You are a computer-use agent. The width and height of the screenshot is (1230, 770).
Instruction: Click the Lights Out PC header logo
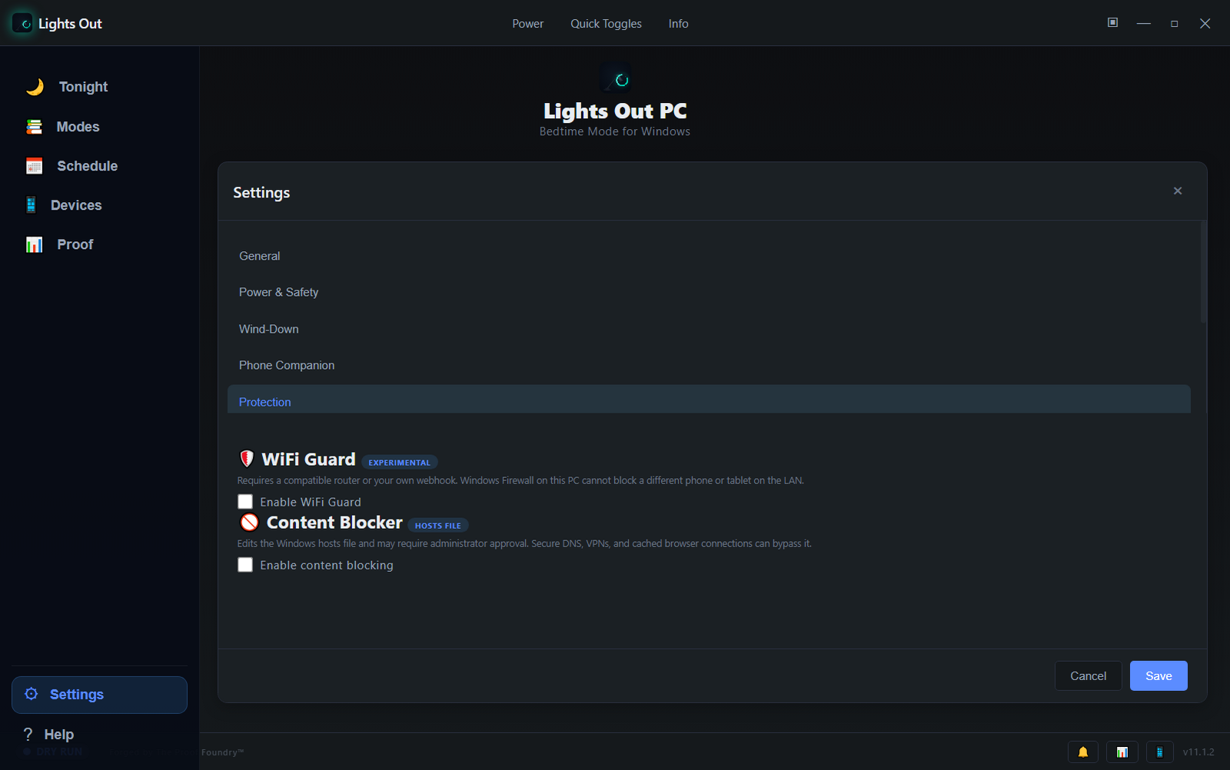coord(616,79)
